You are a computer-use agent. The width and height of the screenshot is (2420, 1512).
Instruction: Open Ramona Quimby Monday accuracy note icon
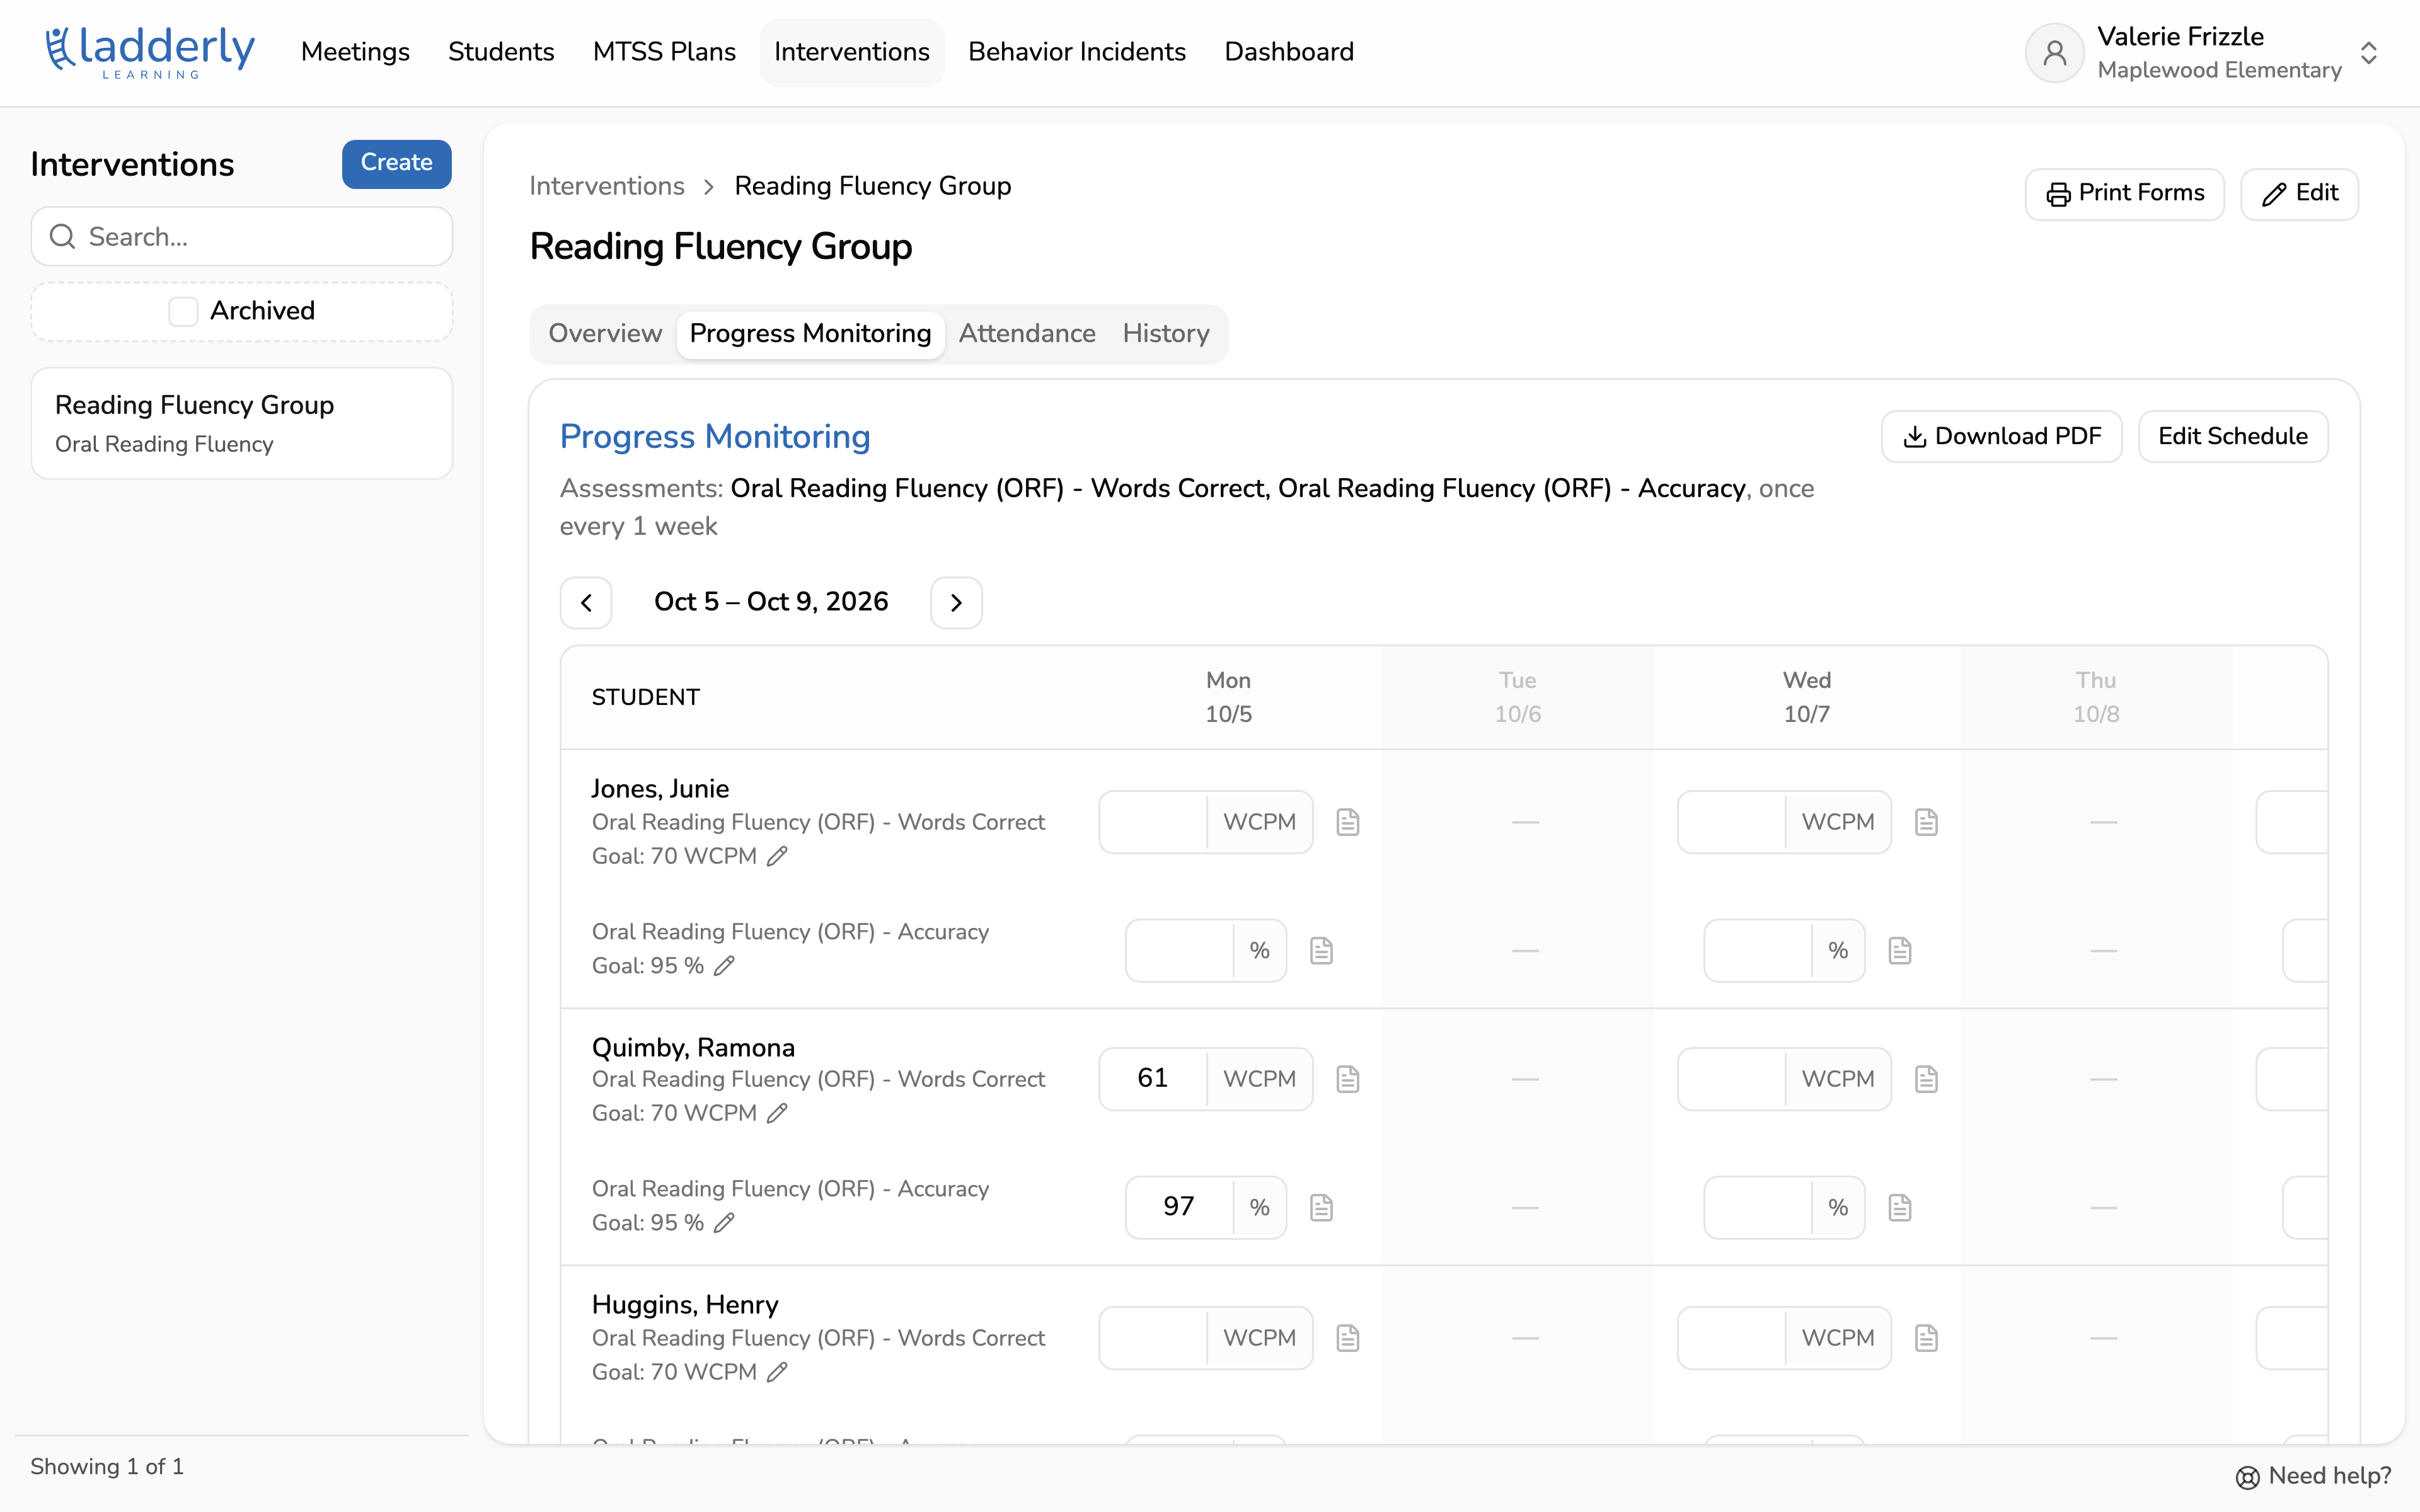pos(1321,1207)
